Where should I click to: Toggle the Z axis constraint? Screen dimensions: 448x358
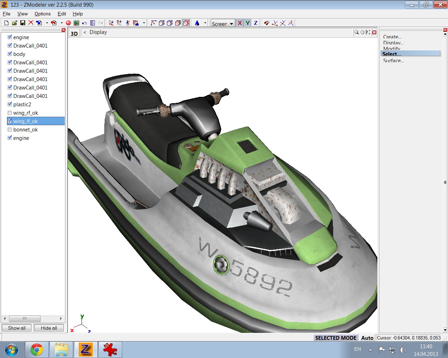255,23
